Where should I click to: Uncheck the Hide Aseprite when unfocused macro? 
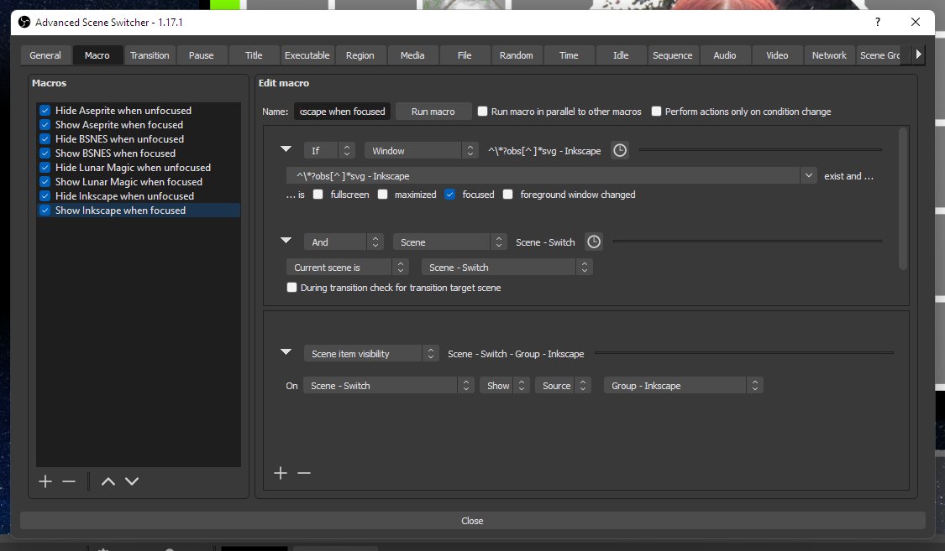(45, 110)
